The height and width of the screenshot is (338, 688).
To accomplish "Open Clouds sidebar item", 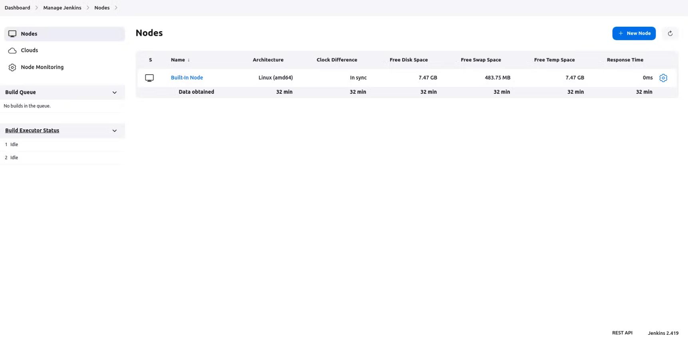I will click(64, 50).
